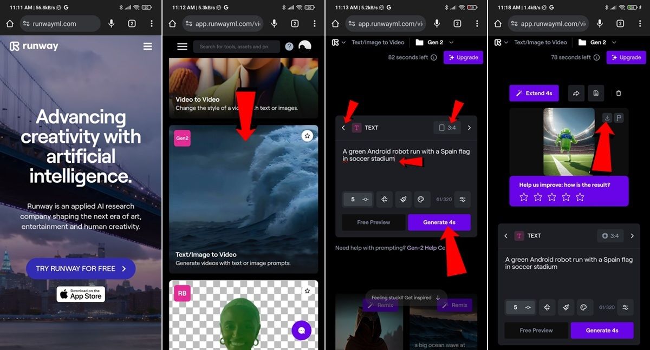Image resolution: width=650 pixels, height=350 pixels.
Task: Open camera motion icon on 82 seconds screen
Action: click(x=385, y=199)
